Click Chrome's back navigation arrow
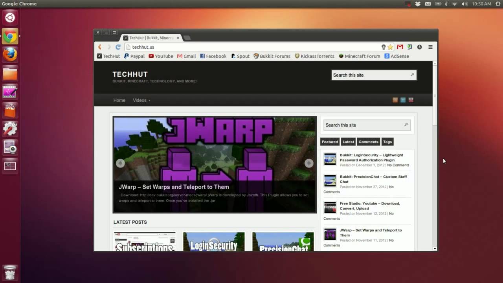503x283 pixels. (100, 47)
